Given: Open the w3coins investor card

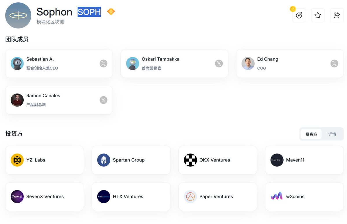Looking at the screenshot, I should [304, 197].
